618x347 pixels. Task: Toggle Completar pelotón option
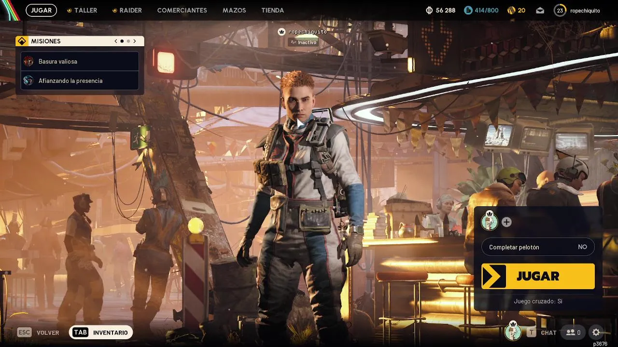pos(538,247)
